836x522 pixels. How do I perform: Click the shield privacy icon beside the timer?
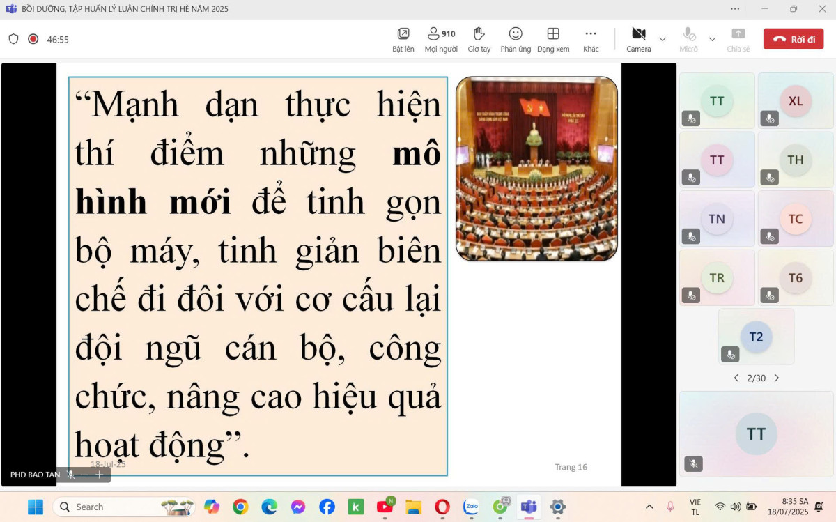coord(13,39)
